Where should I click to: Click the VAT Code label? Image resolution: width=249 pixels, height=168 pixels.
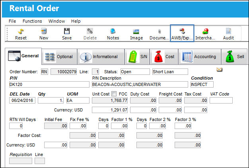click(220, 94)
